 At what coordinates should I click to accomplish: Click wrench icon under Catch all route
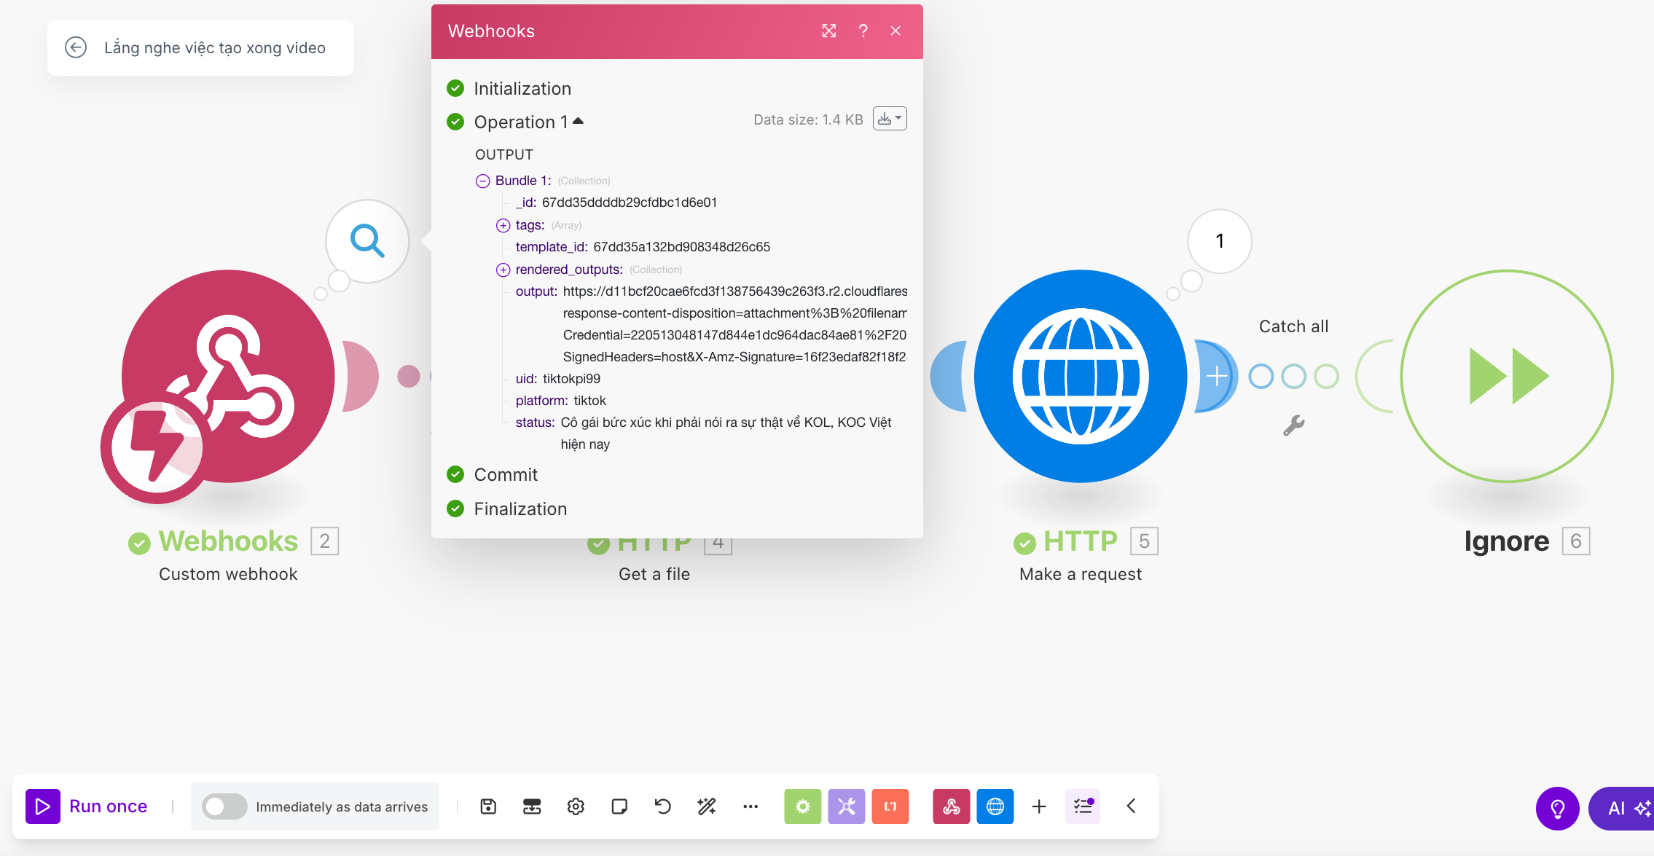pos(1293,425)
